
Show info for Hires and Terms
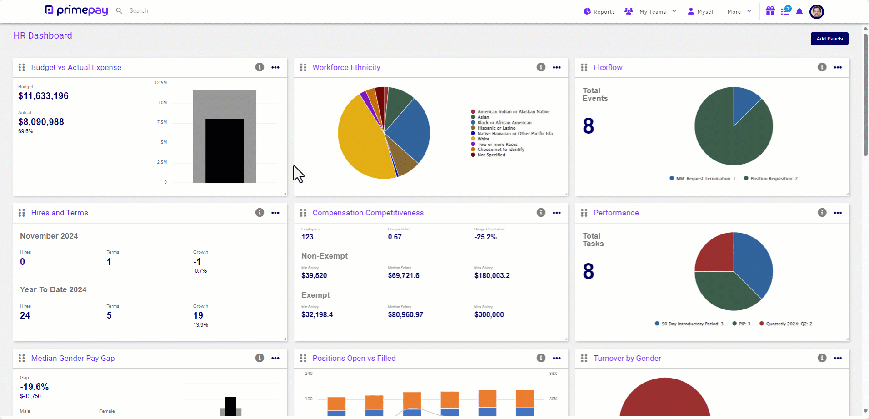click(x=260, y=213)
